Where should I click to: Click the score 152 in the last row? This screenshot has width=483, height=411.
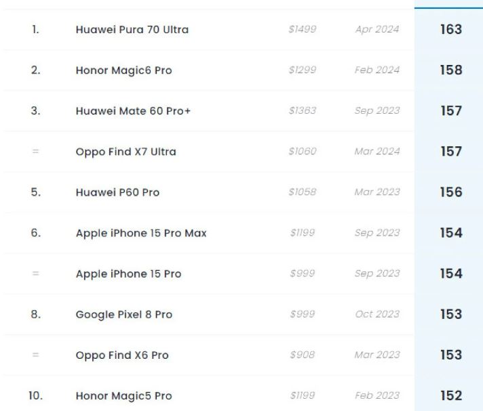(450, 395)
